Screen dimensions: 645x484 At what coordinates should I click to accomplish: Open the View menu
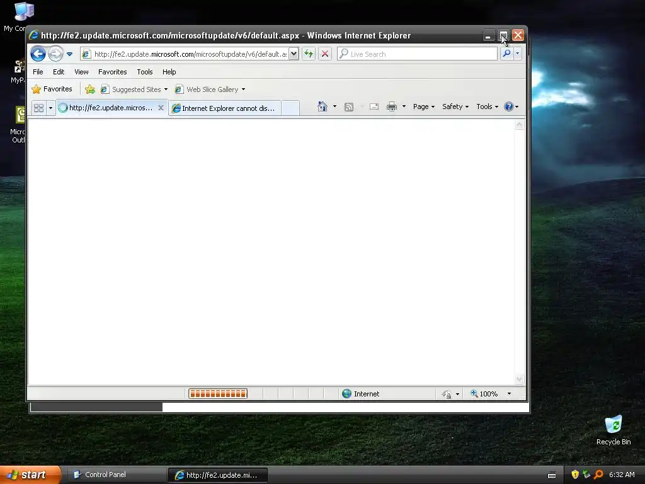pos(81,72)
